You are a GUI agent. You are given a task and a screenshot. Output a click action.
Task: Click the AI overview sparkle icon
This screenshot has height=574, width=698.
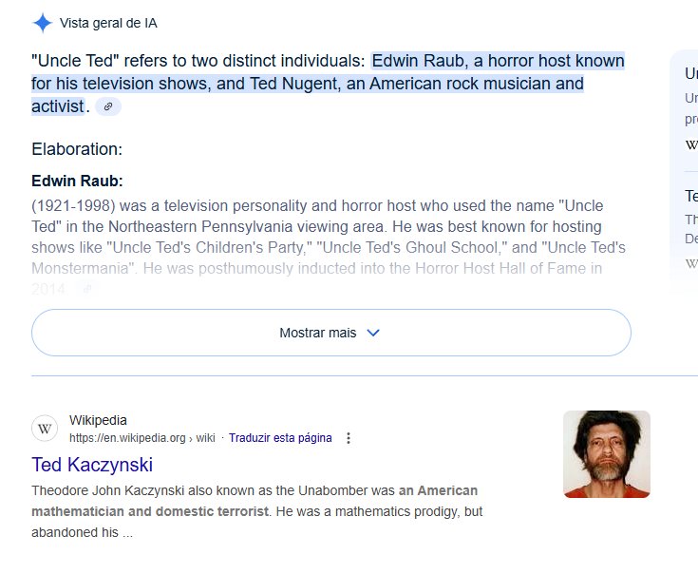[x=43, y=23]
